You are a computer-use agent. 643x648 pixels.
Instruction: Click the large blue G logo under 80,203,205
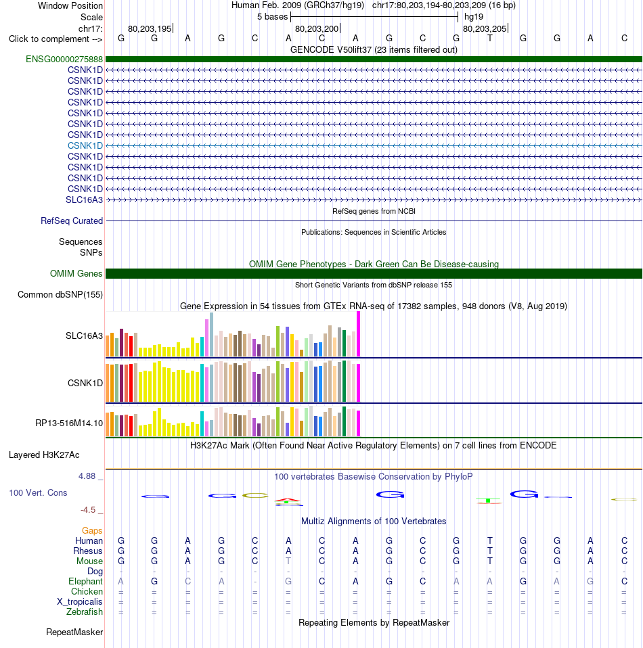[x=524, y=494]
